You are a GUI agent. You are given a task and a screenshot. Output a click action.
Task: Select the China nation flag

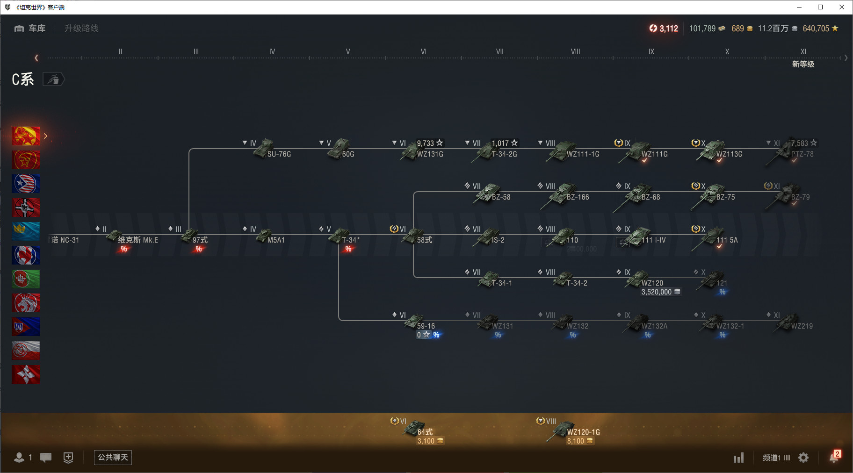coord(26,136)
